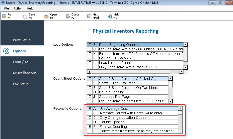233x139 pixels.
Task: Open the File menu
Action: tap(7, 8)
